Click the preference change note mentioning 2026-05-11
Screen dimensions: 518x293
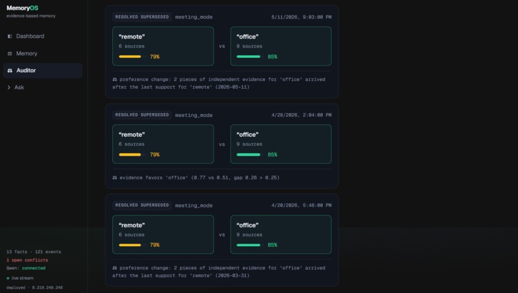pos(219,84)
